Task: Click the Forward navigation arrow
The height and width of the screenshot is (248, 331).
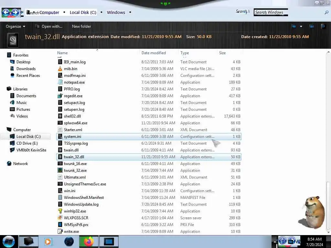Action: 16,13
